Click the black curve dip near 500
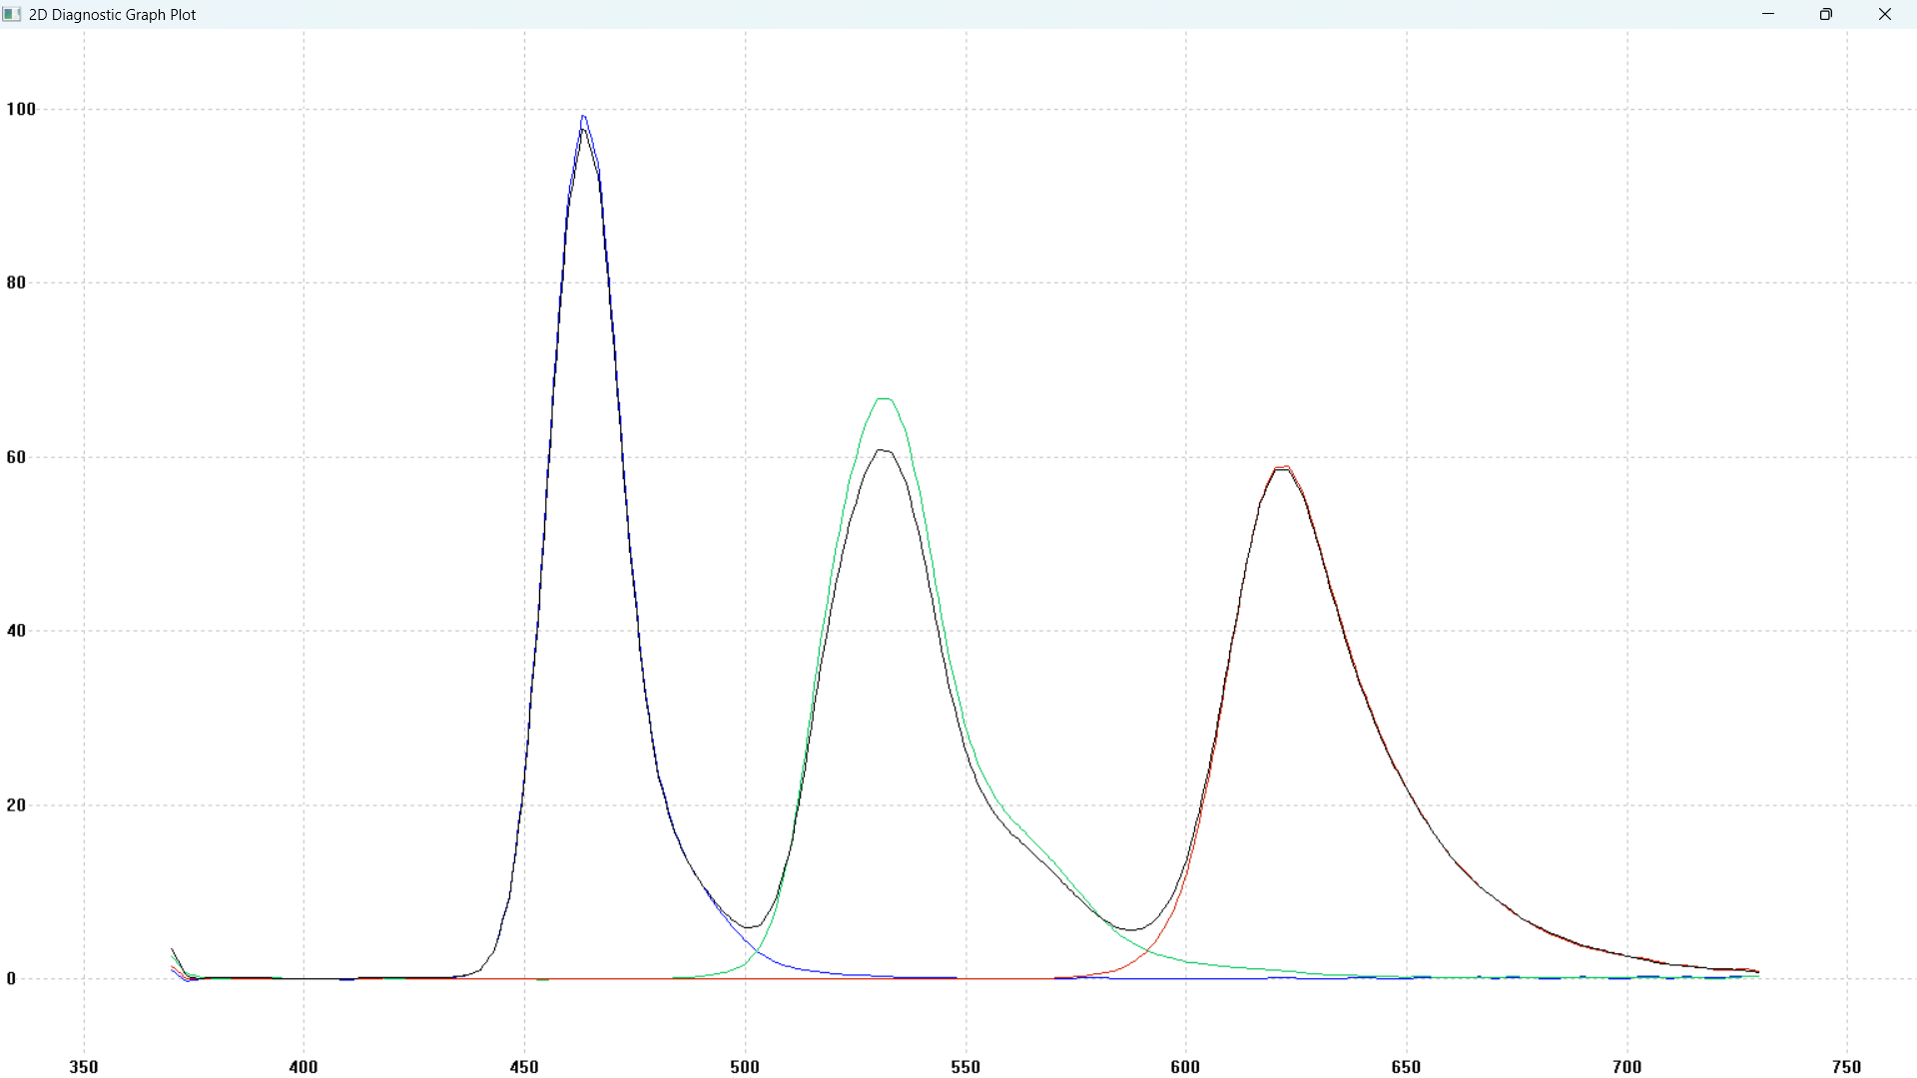1917x1078 pixels. 748,927
